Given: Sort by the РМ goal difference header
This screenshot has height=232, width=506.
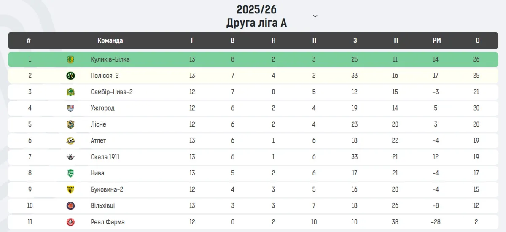Looking at the screenshot, I should pyautogui.click(x=437, y=40).
